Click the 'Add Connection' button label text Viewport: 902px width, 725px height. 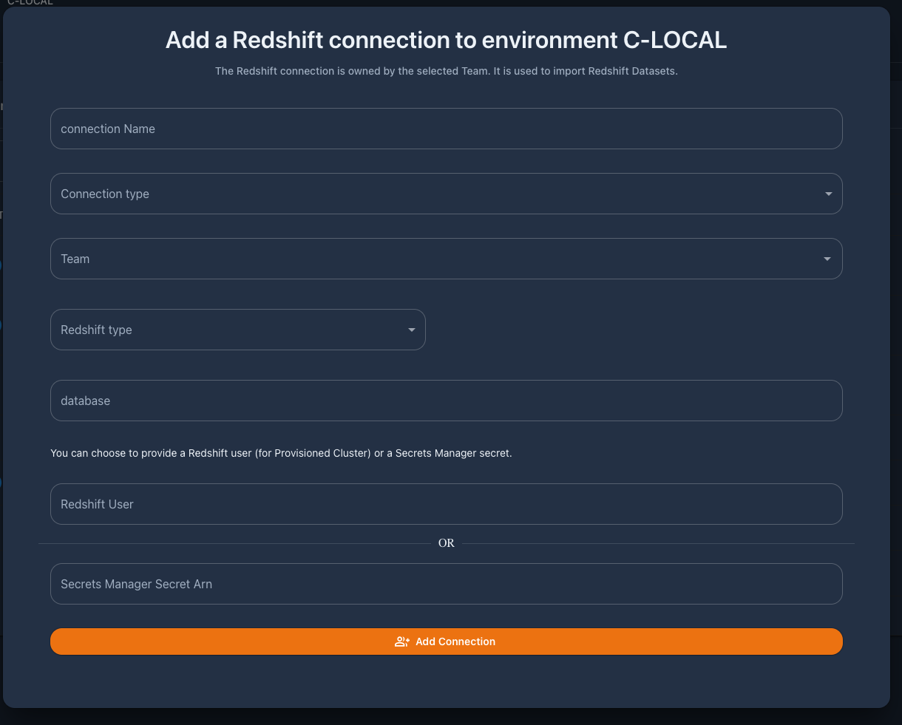455,641
